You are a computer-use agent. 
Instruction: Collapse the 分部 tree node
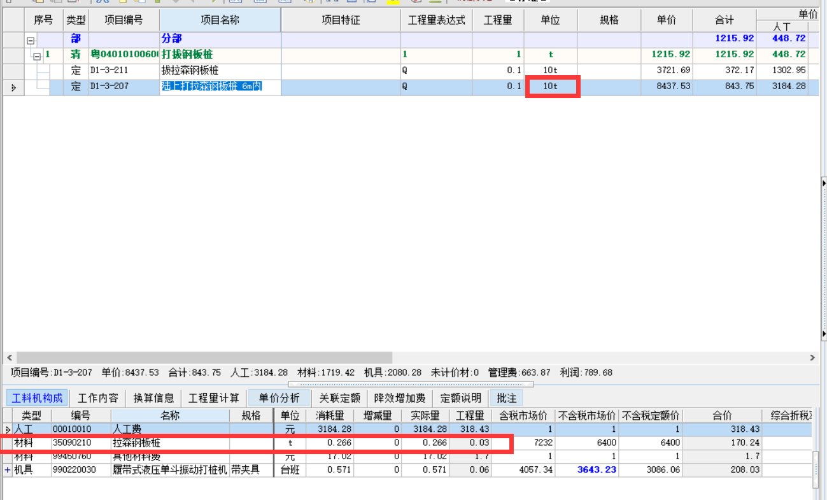(30, 40)
